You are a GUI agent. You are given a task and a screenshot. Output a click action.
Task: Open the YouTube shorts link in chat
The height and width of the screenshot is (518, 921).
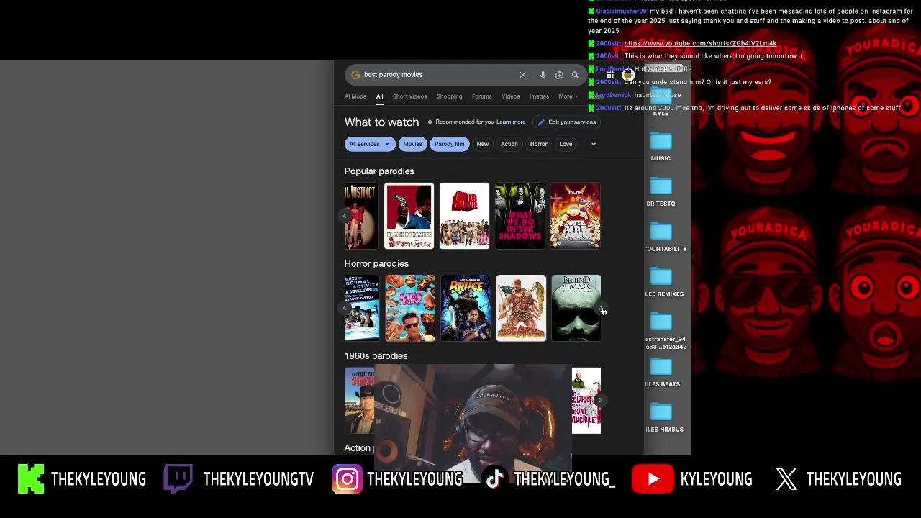700,44
